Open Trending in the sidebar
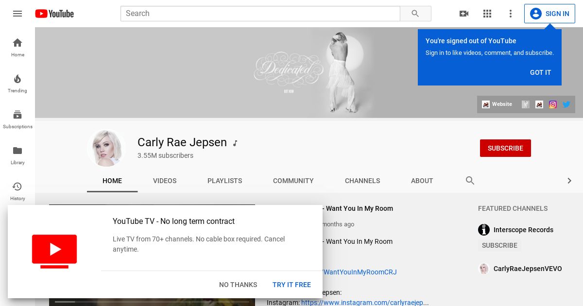Screen dimensions: 583x306 17,83
